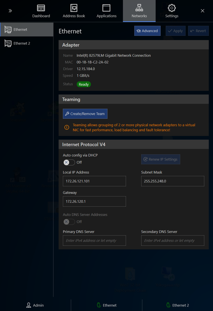Open the Dashboard icon

[41, 8]
